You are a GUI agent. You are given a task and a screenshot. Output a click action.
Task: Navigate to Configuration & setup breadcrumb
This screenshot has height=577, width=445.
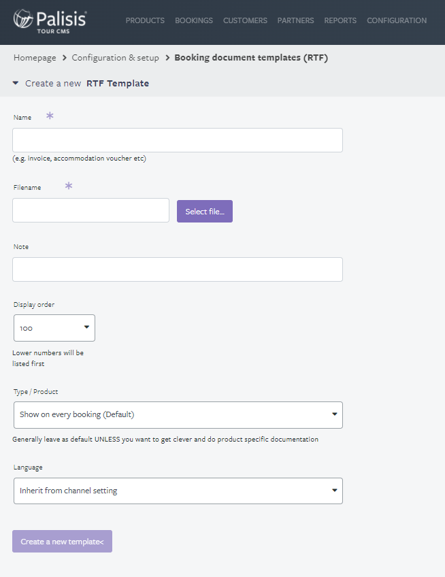pos(115,58)
